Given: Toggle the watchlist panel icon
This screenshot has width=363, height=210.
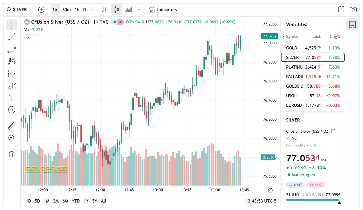Looking at the screenshot, I should (352, 25).
